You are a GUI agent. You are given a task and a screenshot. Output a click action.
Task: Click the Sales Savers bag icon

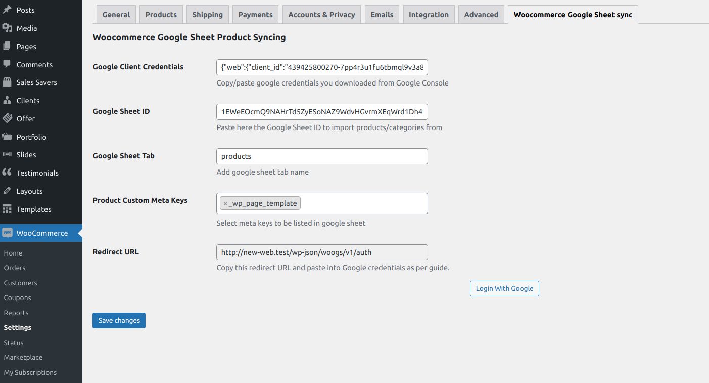(x=7, y=82)
